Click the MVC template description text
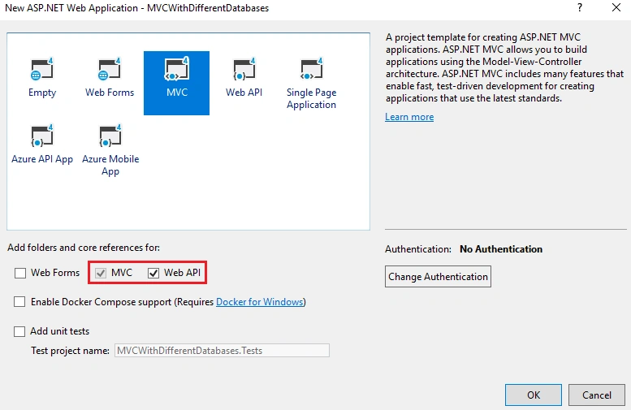 (504, 67)
